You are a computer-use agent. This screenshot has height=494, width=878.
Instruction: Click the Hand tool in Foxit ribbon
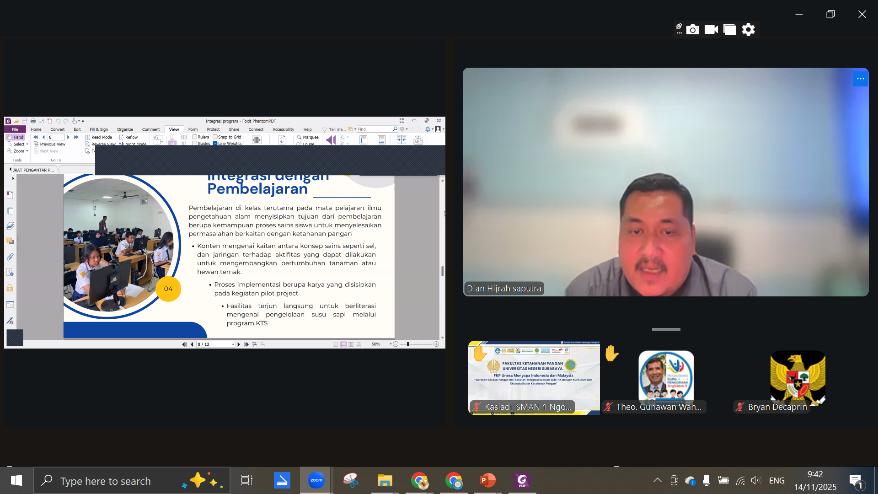(x=15, y=137)
